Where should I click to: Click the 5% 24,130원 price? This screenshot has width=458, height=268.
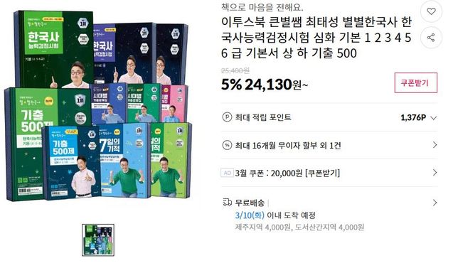(265, 85)
